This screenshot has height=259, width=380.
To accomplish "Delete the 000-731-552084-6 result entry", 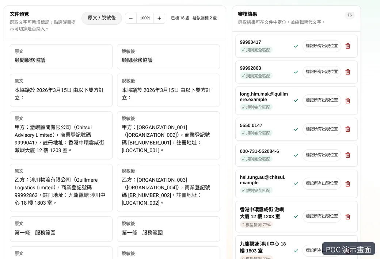I will pyautogui.click(x=348, y=155).
